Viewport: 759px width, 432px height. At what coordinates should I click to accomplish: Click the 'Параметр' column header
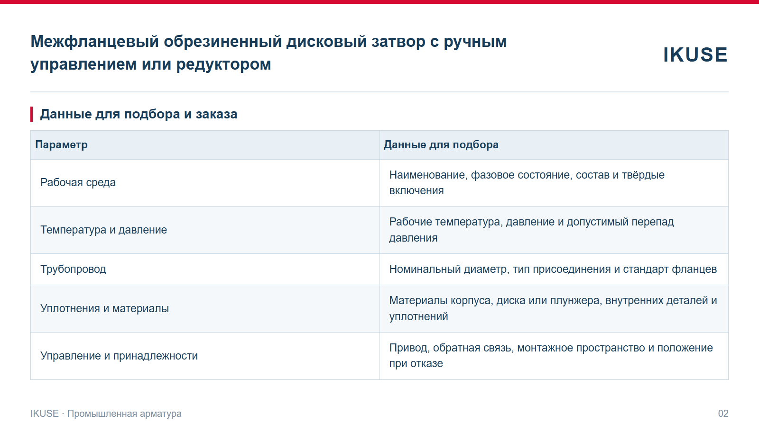pos(205,145)
